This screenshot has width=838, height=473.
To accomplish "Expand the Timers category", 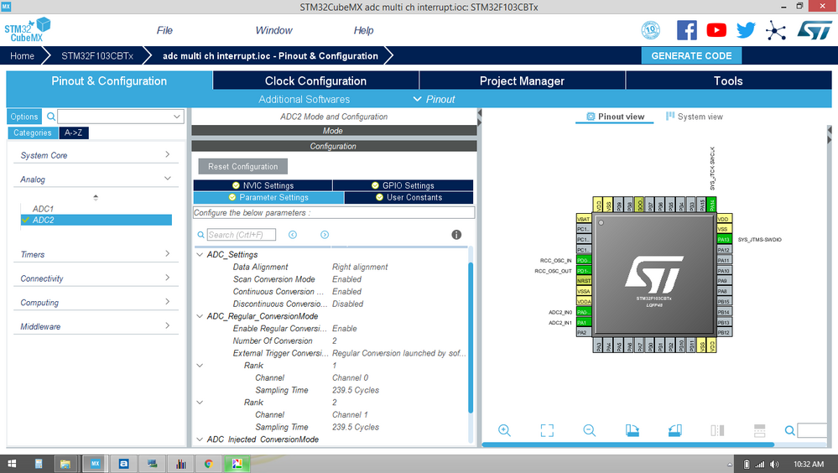I will tap(167, 253).
